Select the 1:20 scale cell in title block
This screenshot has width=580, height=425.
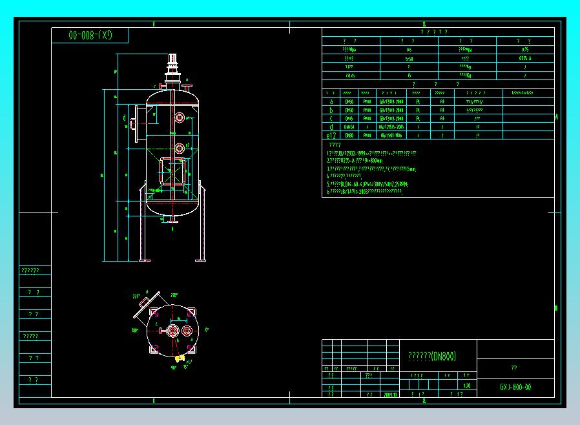(466, 386)
